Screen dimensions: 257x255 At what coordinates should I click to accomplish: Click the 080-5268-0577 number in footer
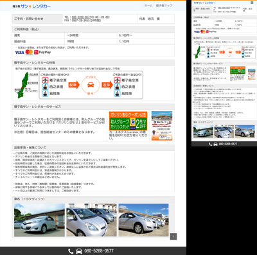[x=99, y=251]
